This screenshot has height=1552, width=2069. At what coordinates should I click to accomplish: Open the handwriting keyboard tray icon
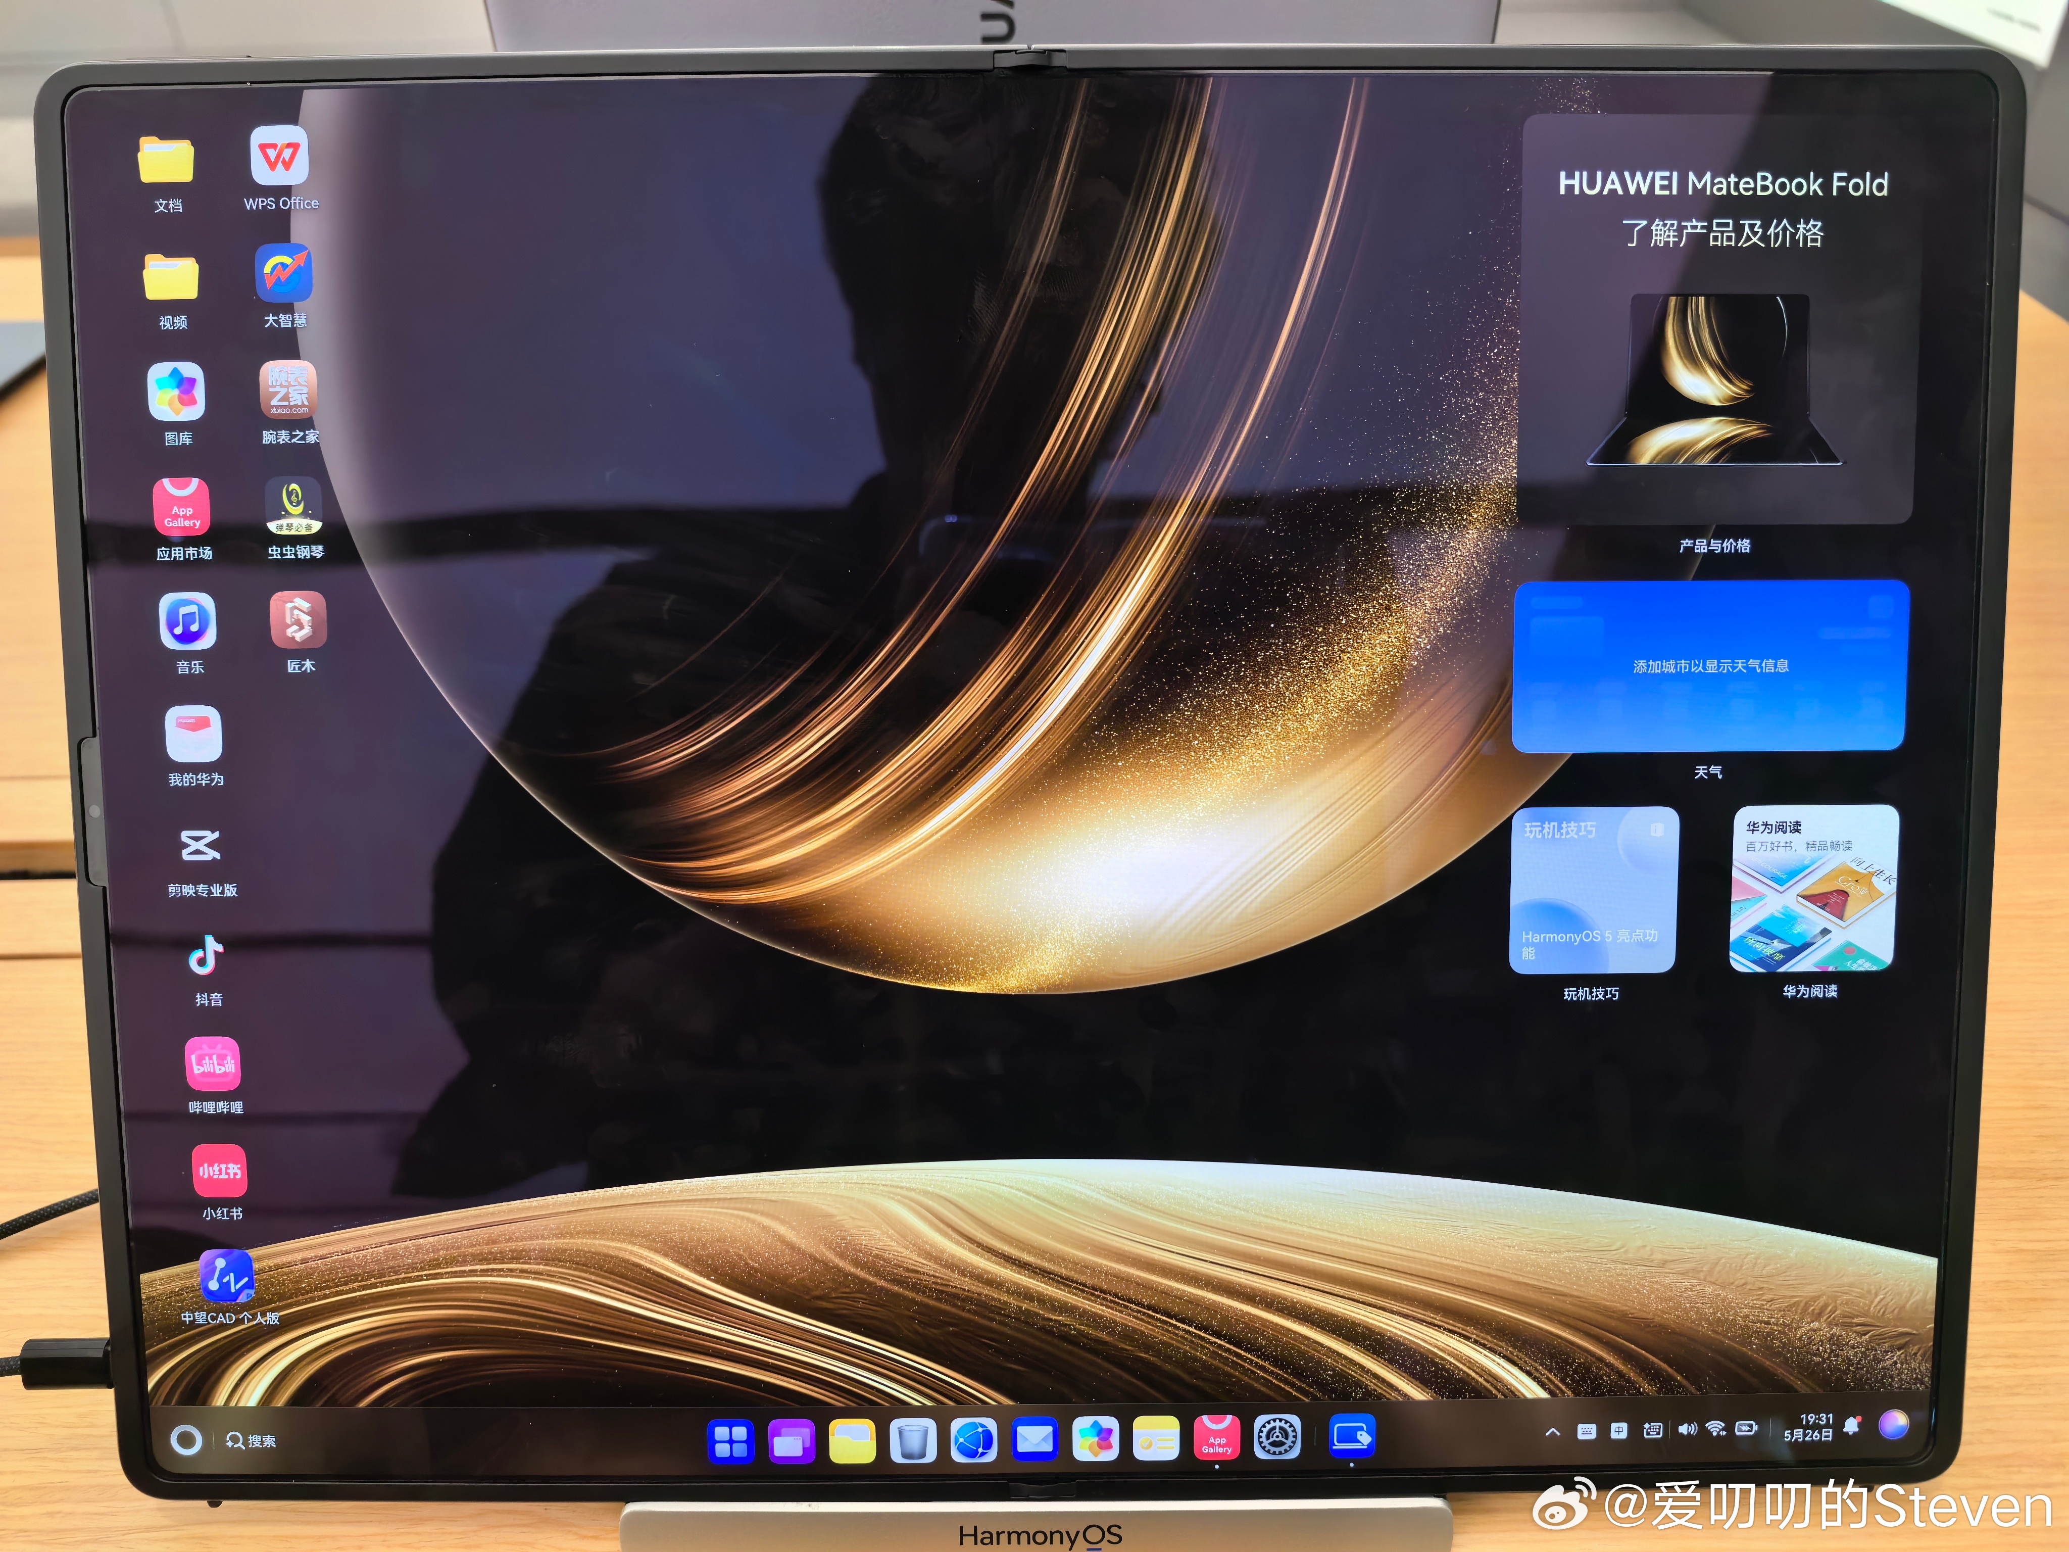(x=1653, y=1430)
